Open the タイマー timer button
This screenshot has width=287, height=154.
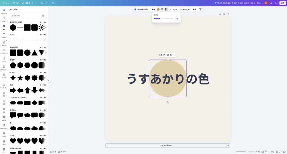63,152
